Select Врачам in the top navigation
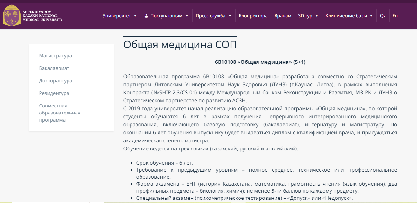The height and width of the screenshot is (203, 417). tap(283, 15)
